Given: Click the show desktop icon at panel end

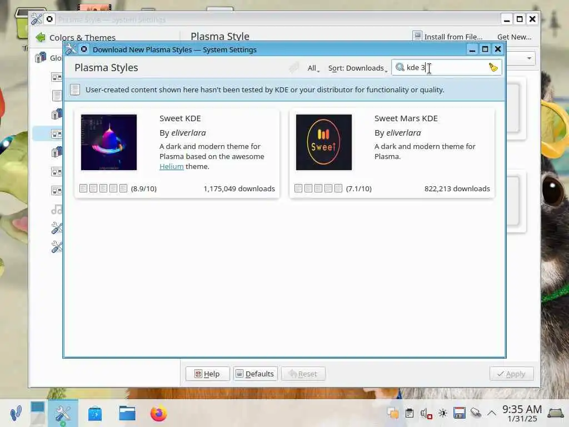Looking at the screenshot, I should [555, 413].
